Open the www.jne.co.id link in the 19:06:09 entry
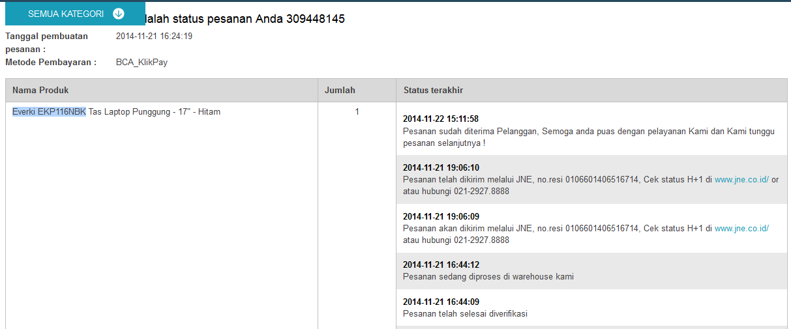 tap(741, 229)
